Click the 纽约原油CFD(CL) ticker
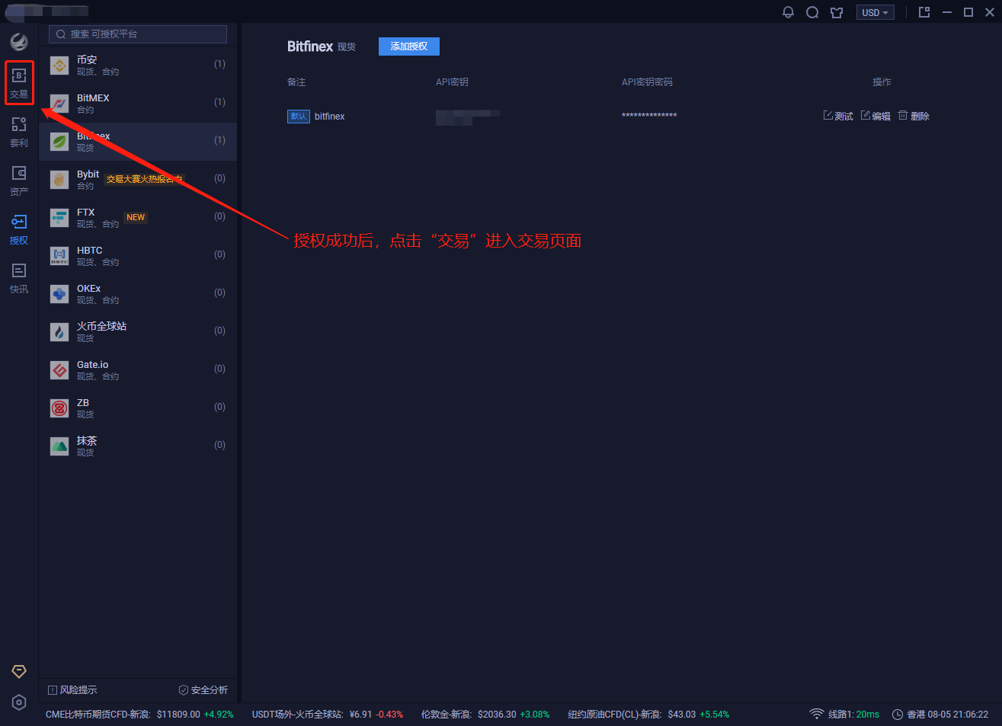The width and height of the screenshot is (1002, 726). tap(648, 715)
